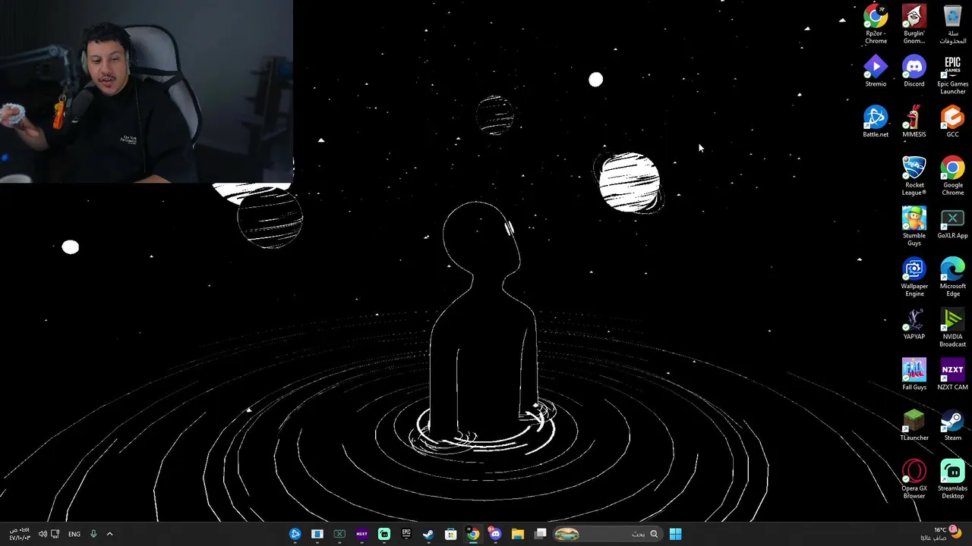This screenshot has height=546, width=972.
Task: Open Streamlabs from the taskbar
Action: click(384, 534)
